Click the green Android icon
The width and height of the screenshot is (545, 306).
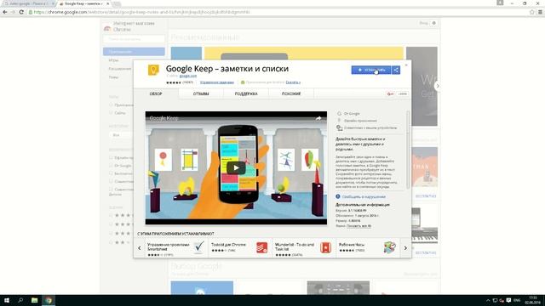[x=243, y=82]
